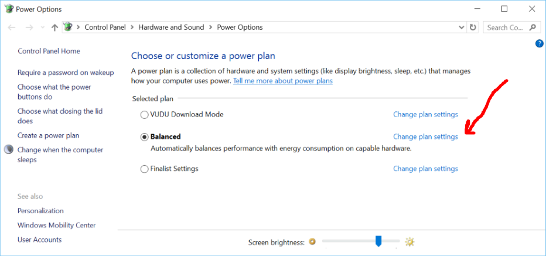Click the Up one level arrow
The height and width of the screenshot is (256, 546).
(x=54, y=28)
